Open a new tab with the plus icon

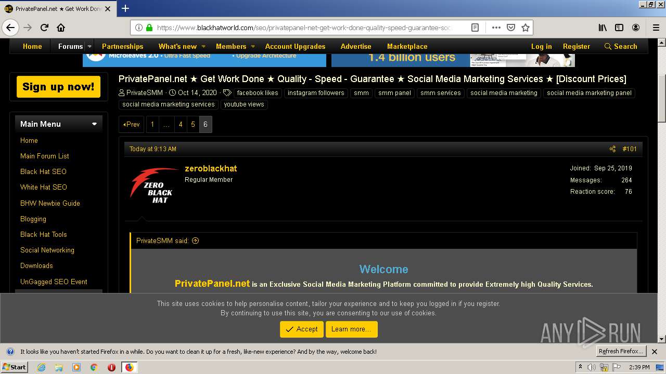pos(125,8)
